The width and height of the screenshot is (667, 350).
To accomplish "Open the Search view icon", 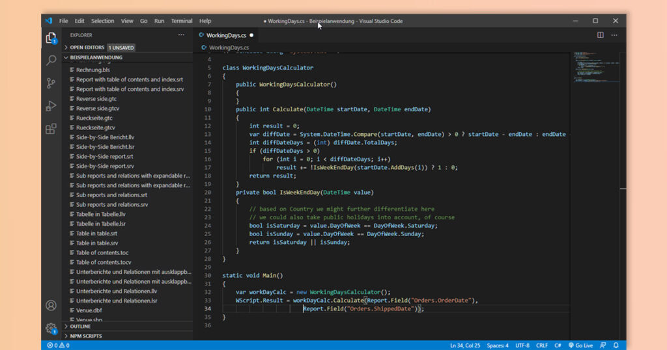I will [51, 61].
